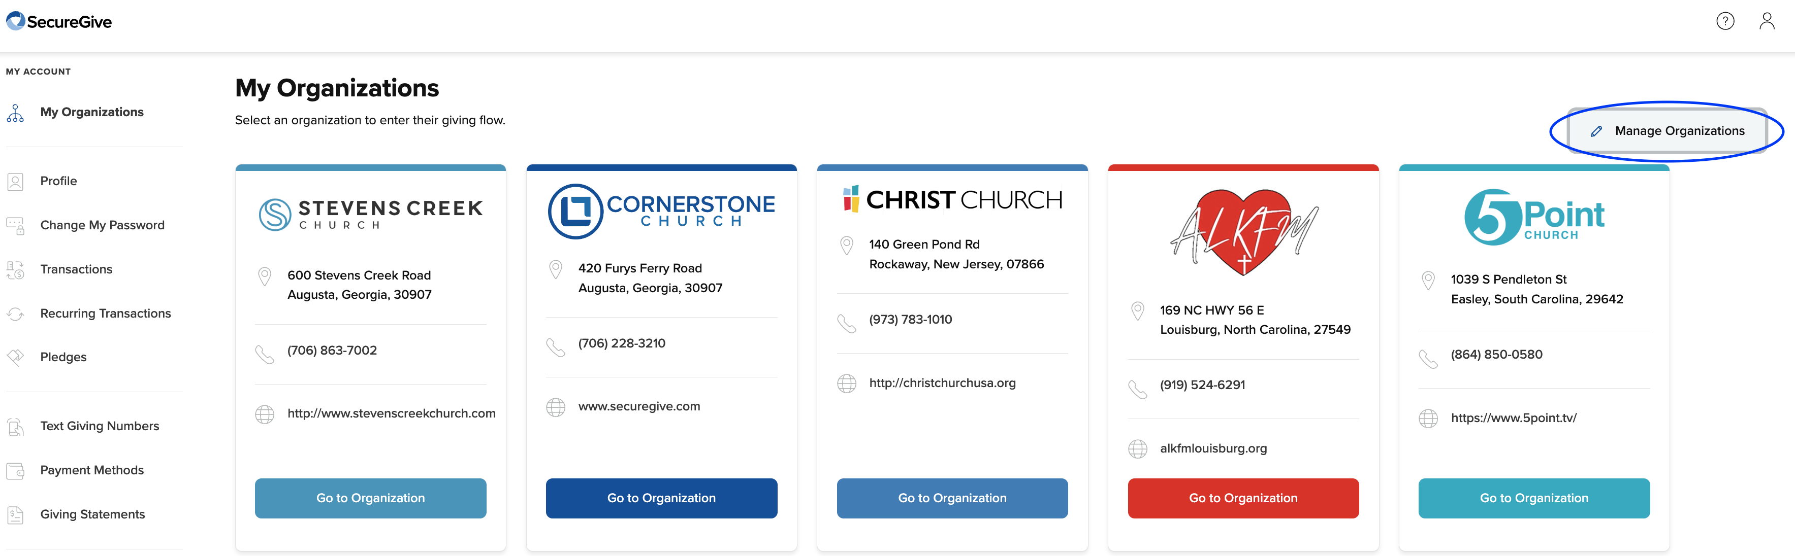The image size is (1795, 556).
Task: Open the user account profile icon
Action: (1767, 22)
